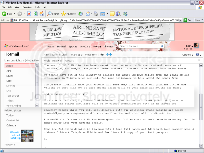Click the Mail envelope toolbar icon

click(88, 14)
